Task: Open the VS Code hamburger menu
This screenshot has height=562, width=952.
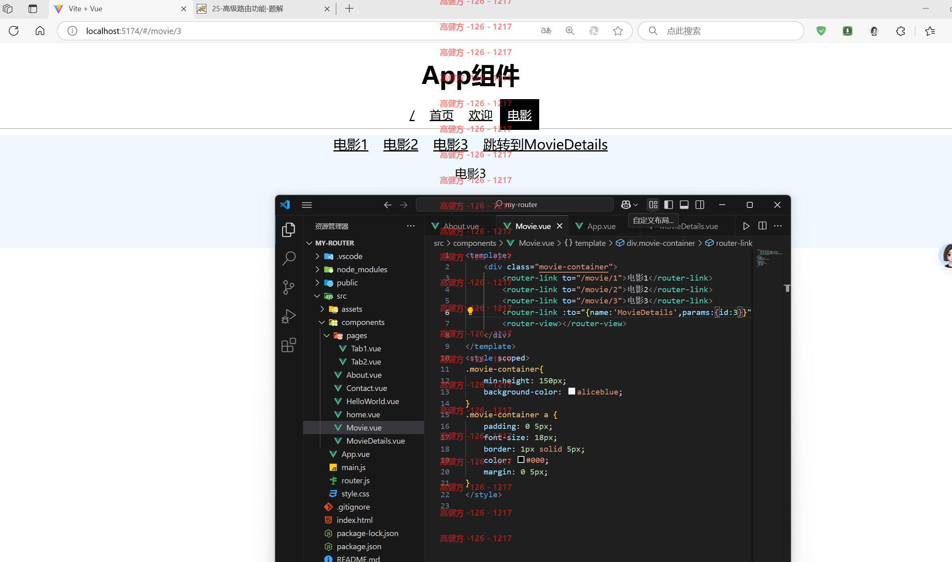Action: [307, 205]
